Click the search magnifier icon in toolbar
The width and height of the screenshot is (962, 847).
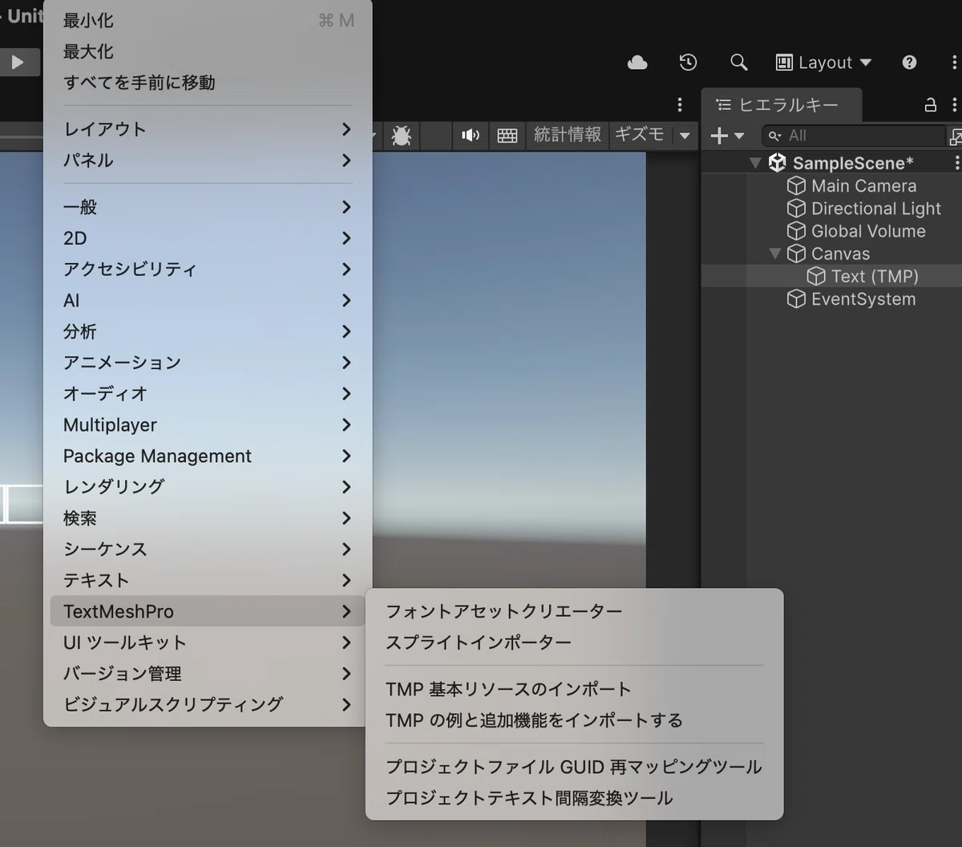pos(738,63)
